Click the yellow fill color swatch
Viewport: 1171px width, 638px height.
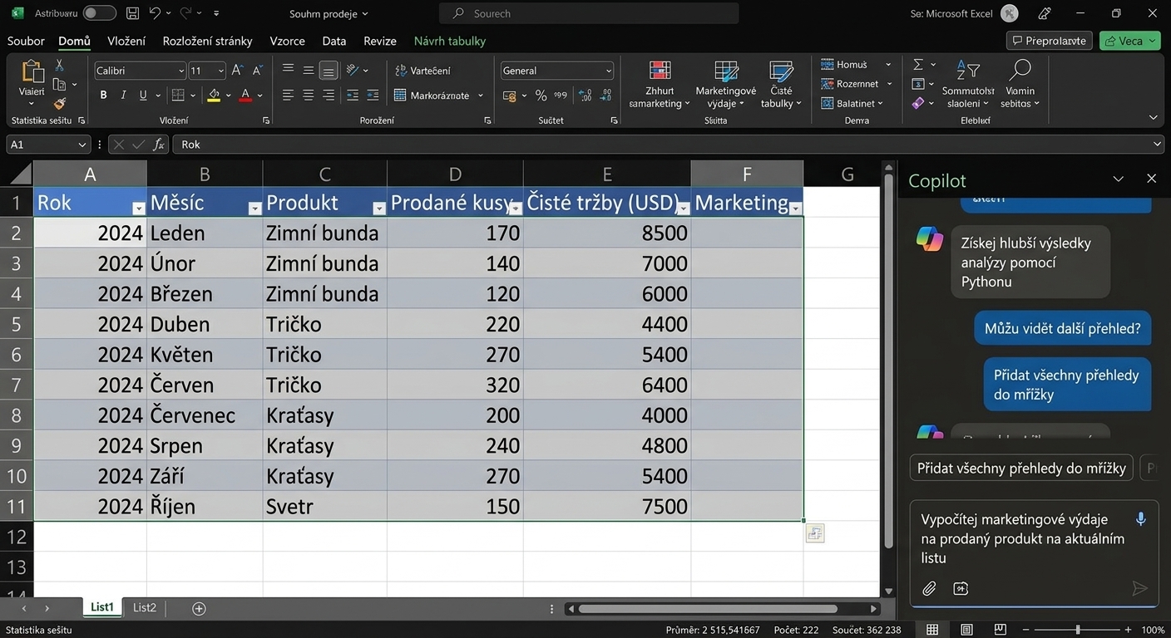tap(214, 96)
